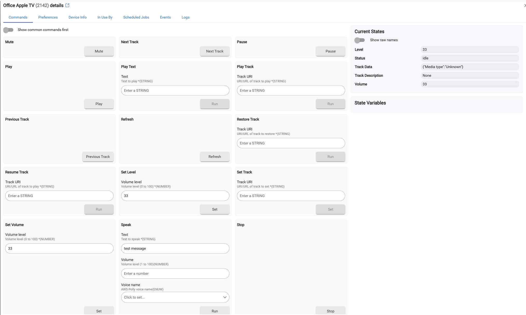This screenshot has height=315, width=526.
Task: View the Logs tab
Action: coord(185,17)
